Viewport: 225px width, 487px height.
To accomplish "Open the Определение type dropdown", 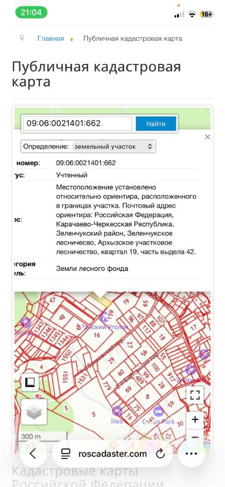I will [x=114, y=147].
